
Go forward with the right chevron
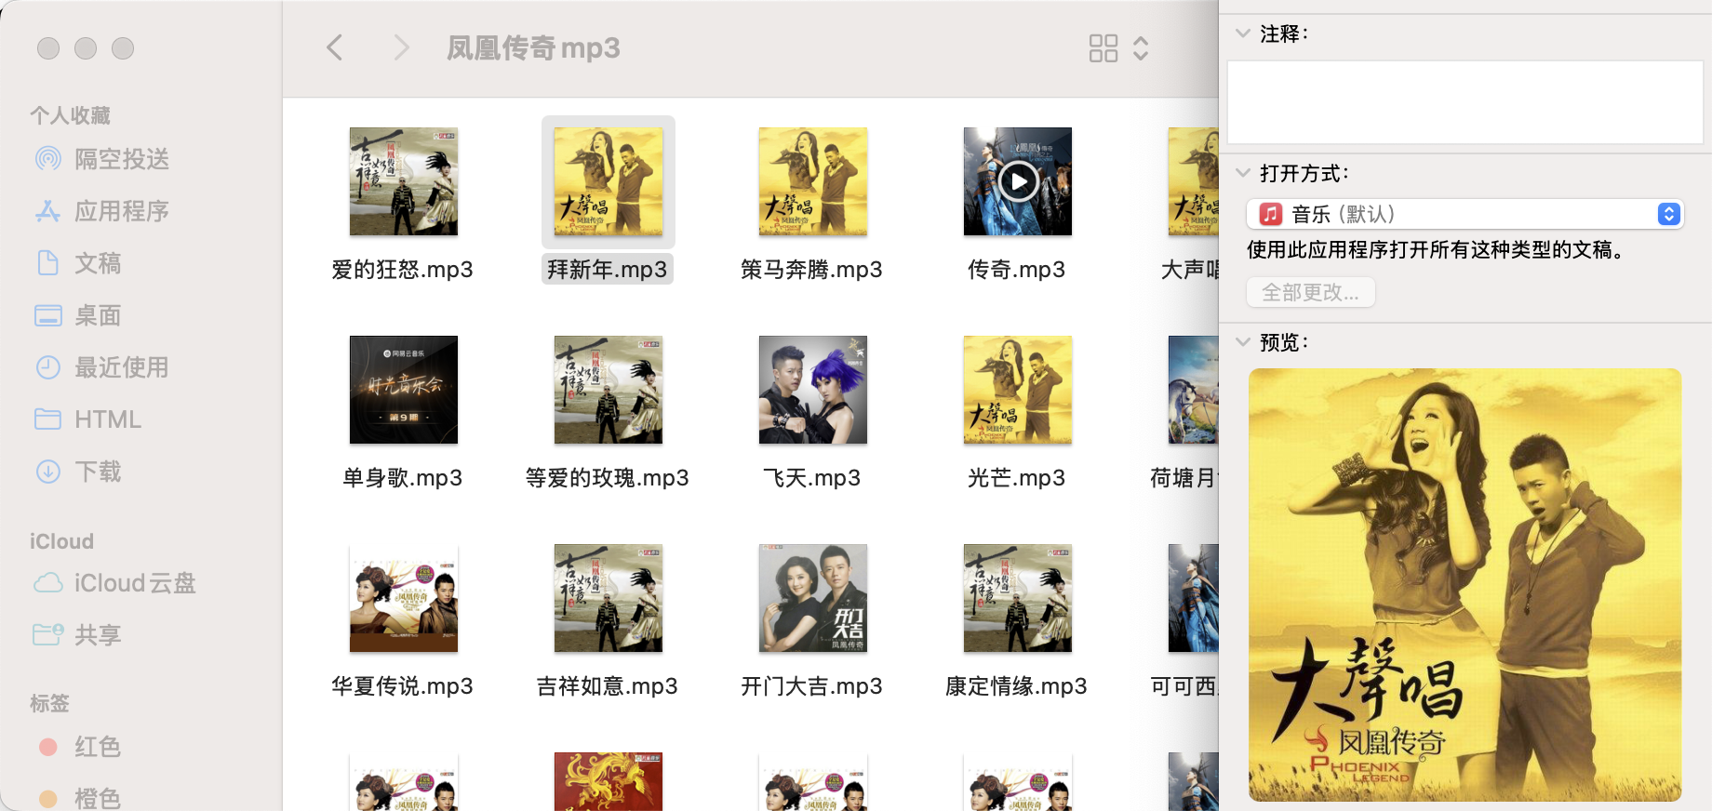401,47
